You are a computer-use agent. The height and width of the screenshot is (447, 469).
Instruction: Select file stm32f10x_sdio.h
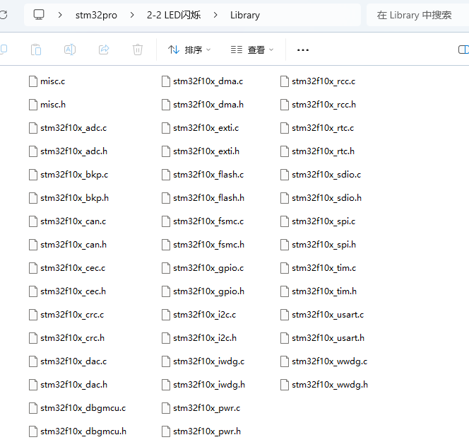coord(321,198)
